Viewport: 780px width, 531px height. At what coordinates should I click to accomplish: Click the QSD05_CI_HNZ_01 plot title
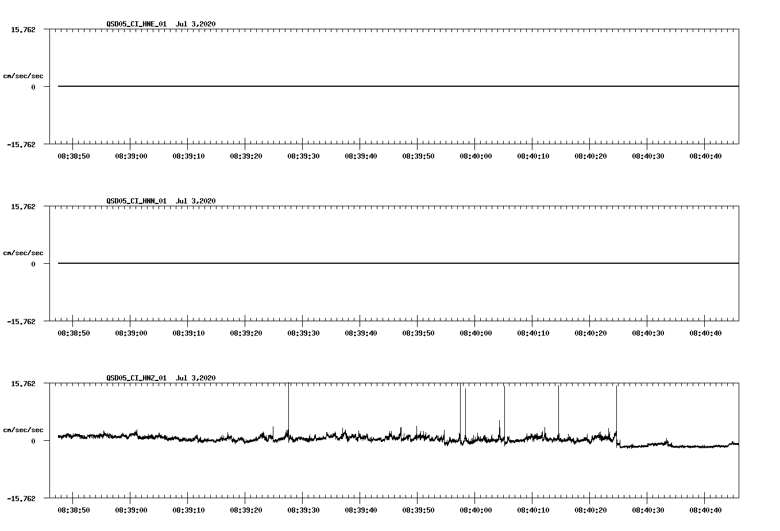click(161, 378)
